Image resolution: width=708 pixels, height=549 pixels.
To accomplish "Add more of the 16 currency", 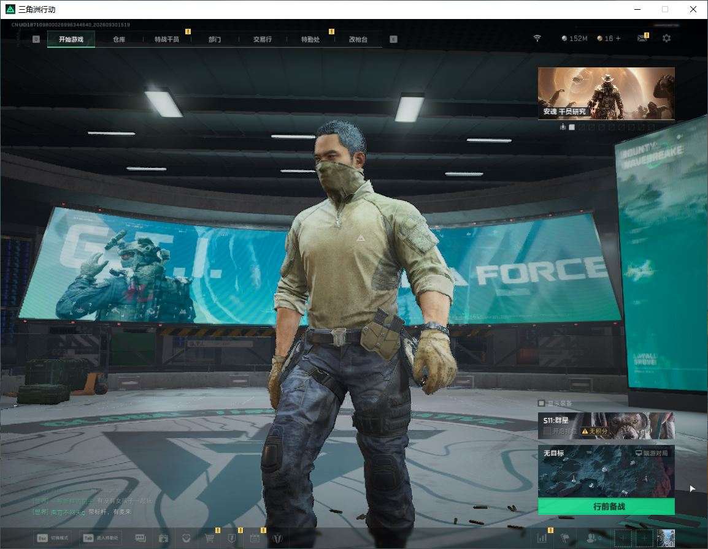I will [618, 39].
